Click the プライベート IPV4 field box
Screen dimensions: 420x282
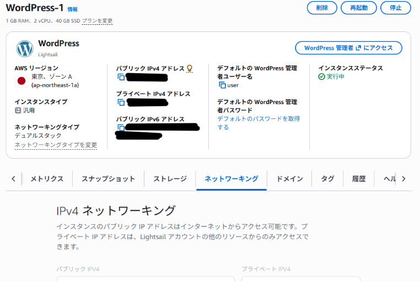pos(301,279)
